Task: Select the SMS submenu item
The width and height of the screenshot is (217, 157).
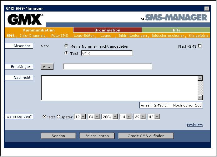Action: [x=11, y=36]
